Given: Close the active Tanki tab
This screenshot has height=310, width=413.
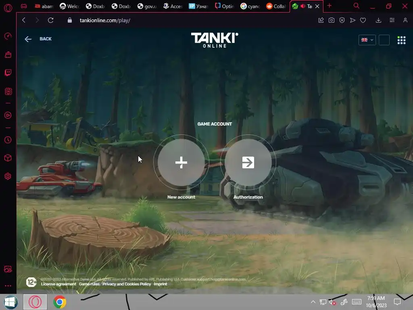Looking at the screenshot, I should 317,6.
